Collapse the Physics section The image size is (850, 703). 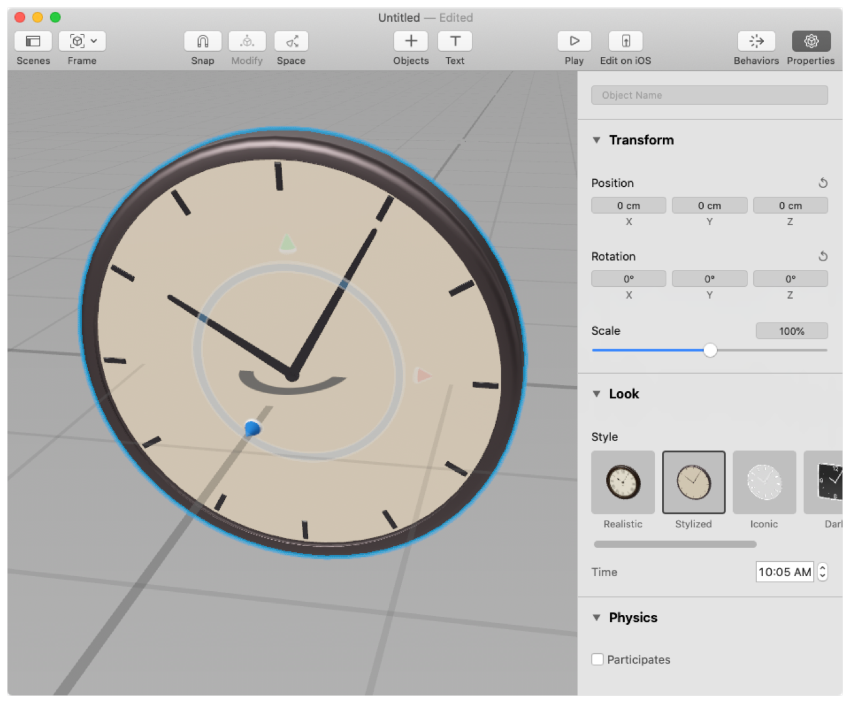(x=597, y=618)
